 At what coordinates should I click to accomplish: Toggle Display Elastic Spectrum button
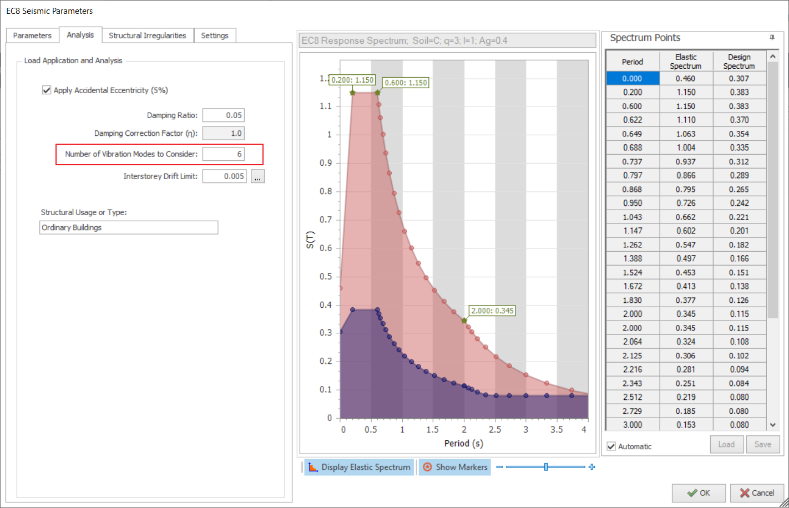pyautogui.click(x=360, y=467)
